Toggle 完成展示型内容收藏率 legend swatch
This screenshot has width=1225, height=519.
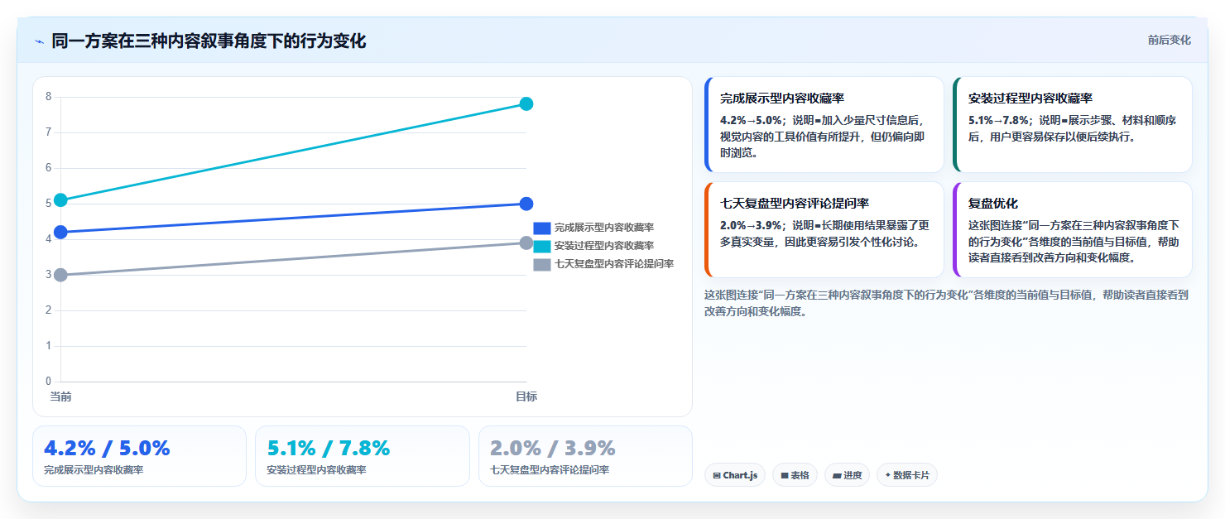click(542, 228)
